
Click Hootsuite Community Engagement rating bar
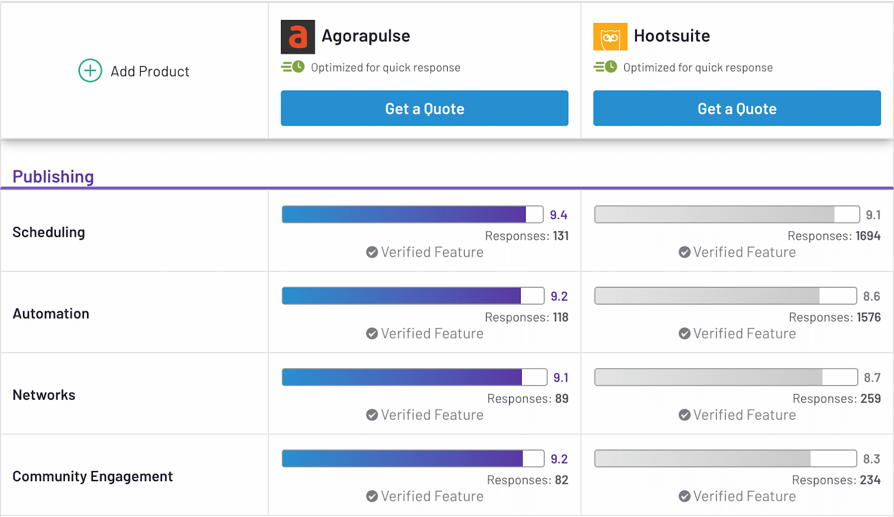[726, 458]
